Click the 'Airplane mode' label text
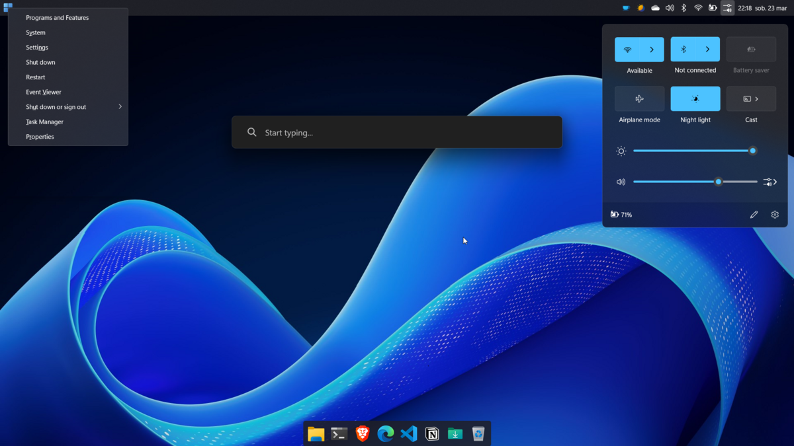This screenshot has width=794, height=446. 639,120
